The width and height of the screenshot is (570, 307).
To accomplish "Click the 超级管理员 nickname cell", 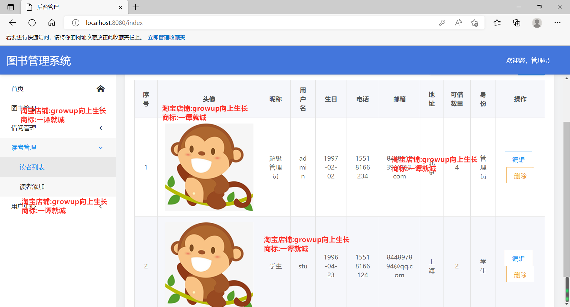I will click(275, 167).
